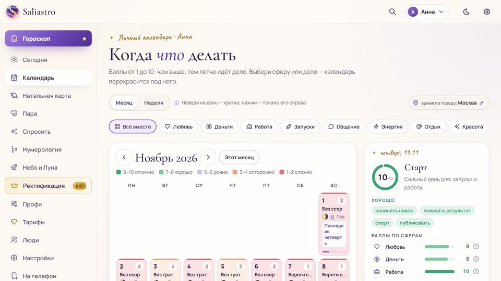Select day 1 Без ссор calendar cell

pos(334,224)
